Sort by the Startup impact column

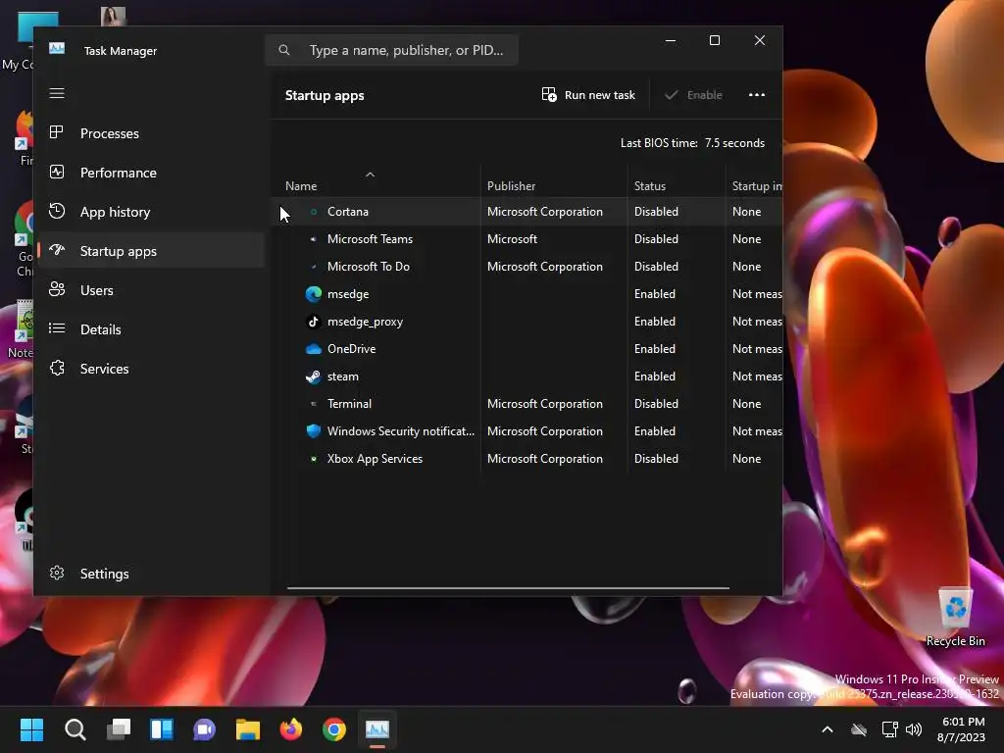point(756,185)
